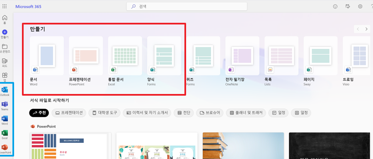Click into the 검색 search box

pos(187,6)
